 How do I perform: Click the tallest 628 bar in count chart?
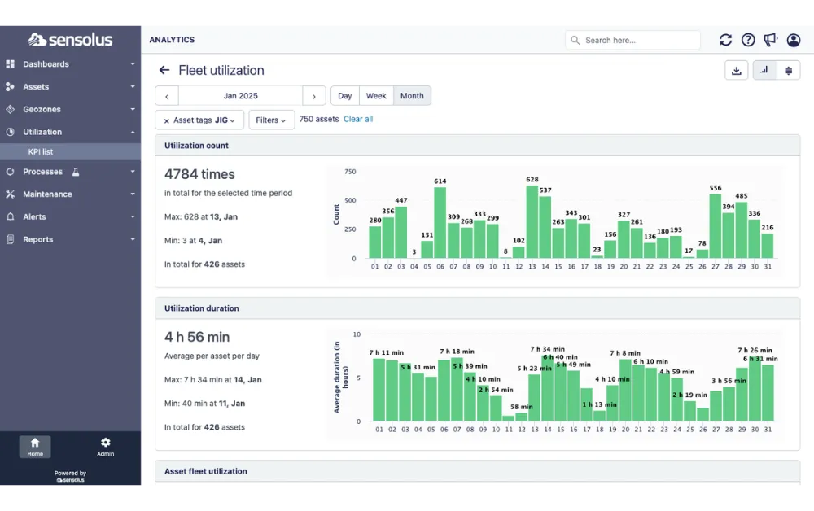pyautogui.click(x=532, y=221)
